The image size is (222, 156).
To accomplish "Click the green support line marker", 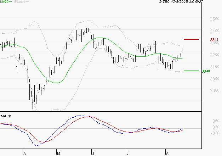I will pyautogui.click(x=191, y=71).
